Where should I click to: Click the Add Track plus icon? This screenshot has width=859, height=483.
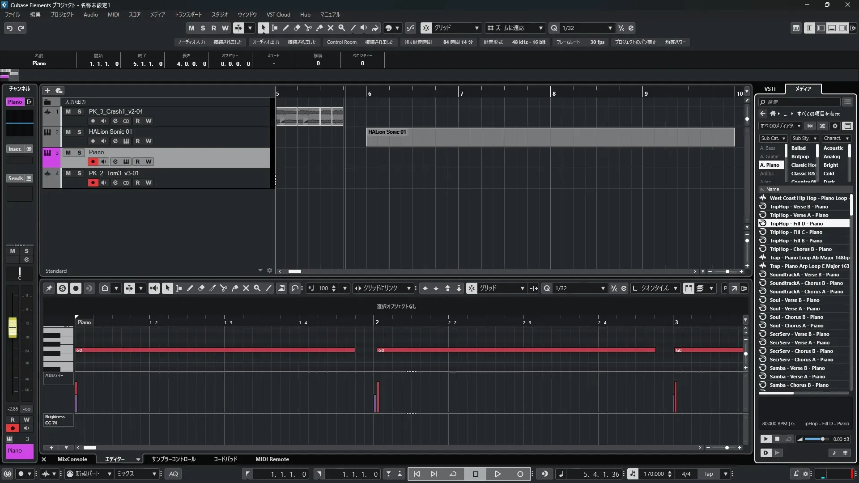(x=47, y=90)
